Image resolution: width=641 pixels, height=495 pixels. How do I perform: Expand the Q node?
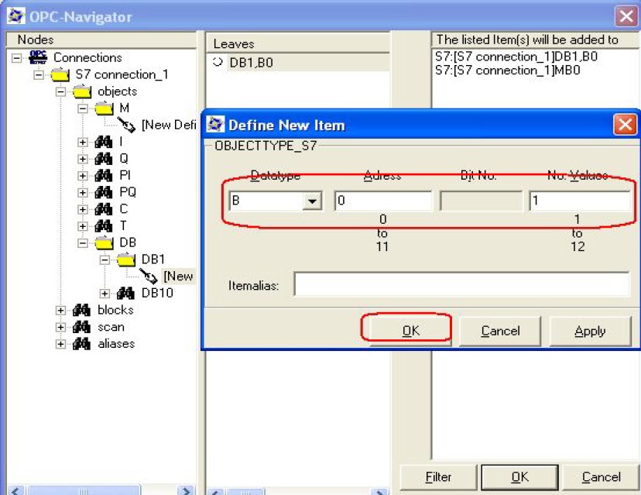tap(83, 159)
